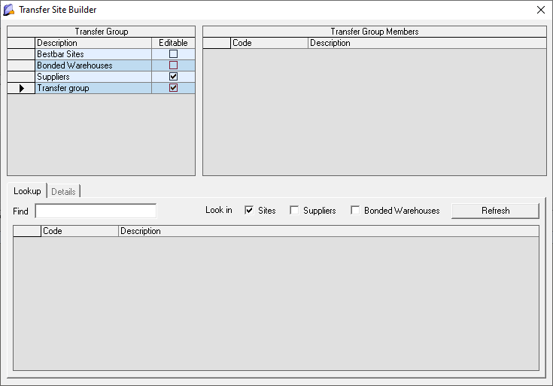Click Description column header in lookup results grid
The width and height of the screenshot is (553, 386).
click(x=328, y=231)
